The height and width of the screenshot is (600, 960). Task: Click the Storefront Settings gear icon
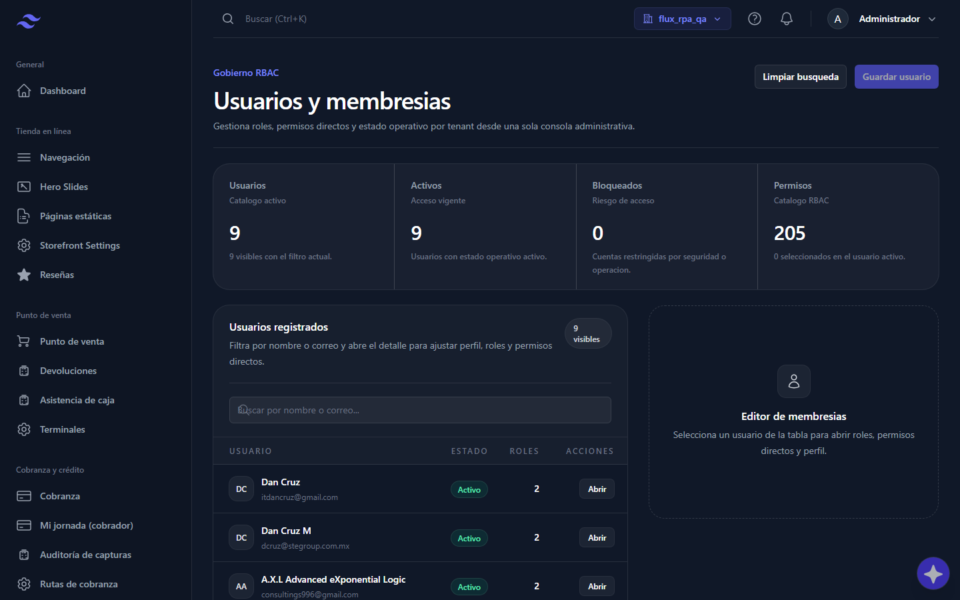point(24,245)
